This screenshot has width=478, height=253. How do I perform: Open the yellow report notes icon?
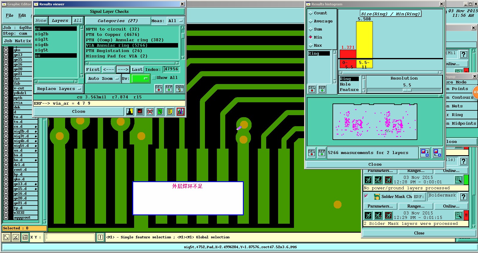pyautogui.click(x=170, y=112)
